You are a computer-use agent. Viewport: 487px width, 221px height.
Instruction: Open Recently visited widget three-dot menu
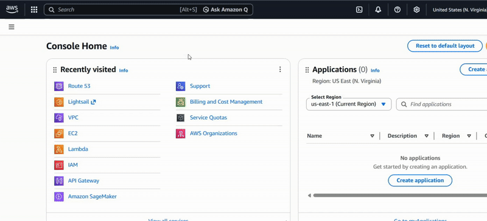tap(280, 69)
